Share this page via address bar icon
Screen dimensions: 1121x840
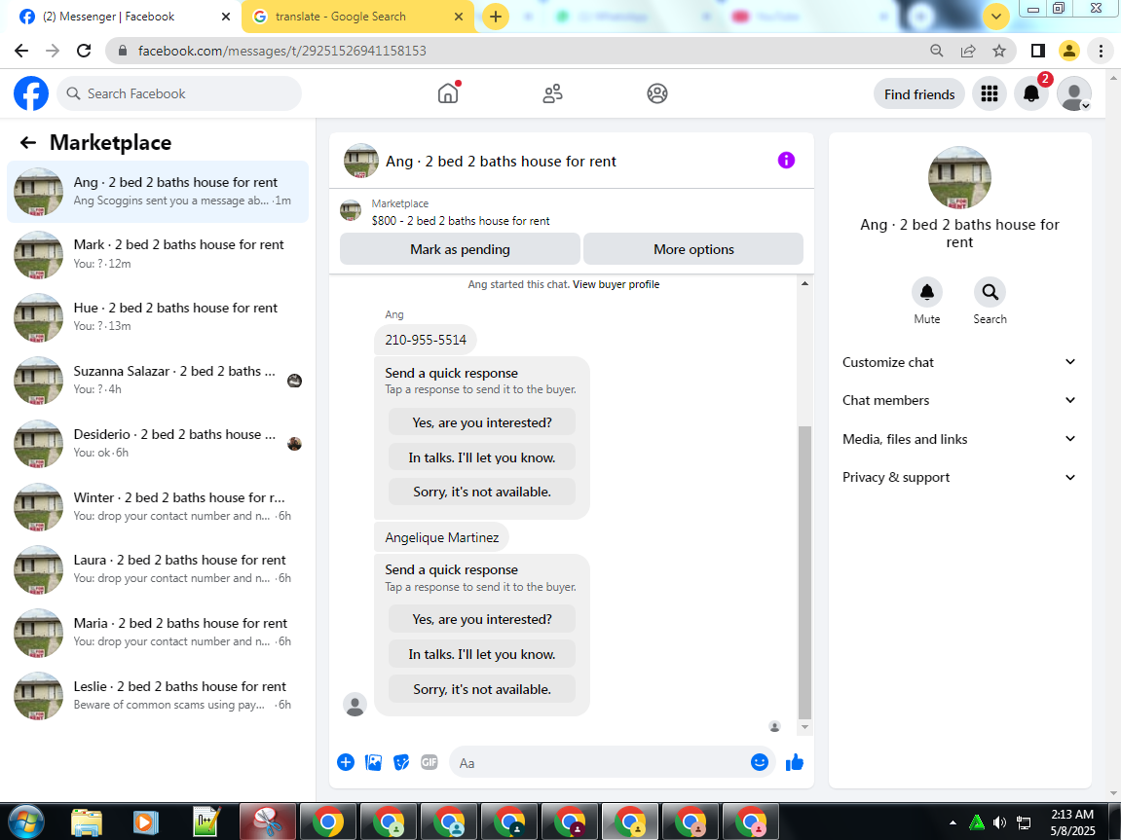click(968, 51)
